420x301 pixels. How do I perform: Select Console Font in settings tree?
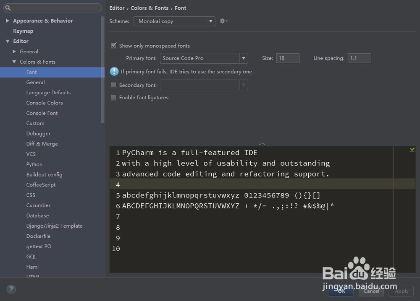(42, 113)
